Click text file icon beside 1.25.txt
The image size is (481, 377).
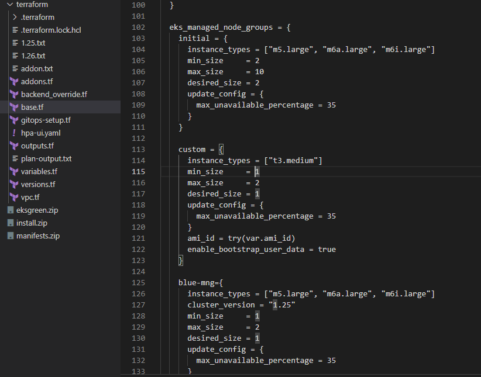[x=15, y=43]
